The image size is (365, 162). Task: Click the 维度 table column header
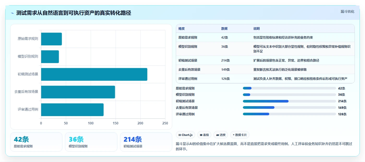tap(182, 29)
